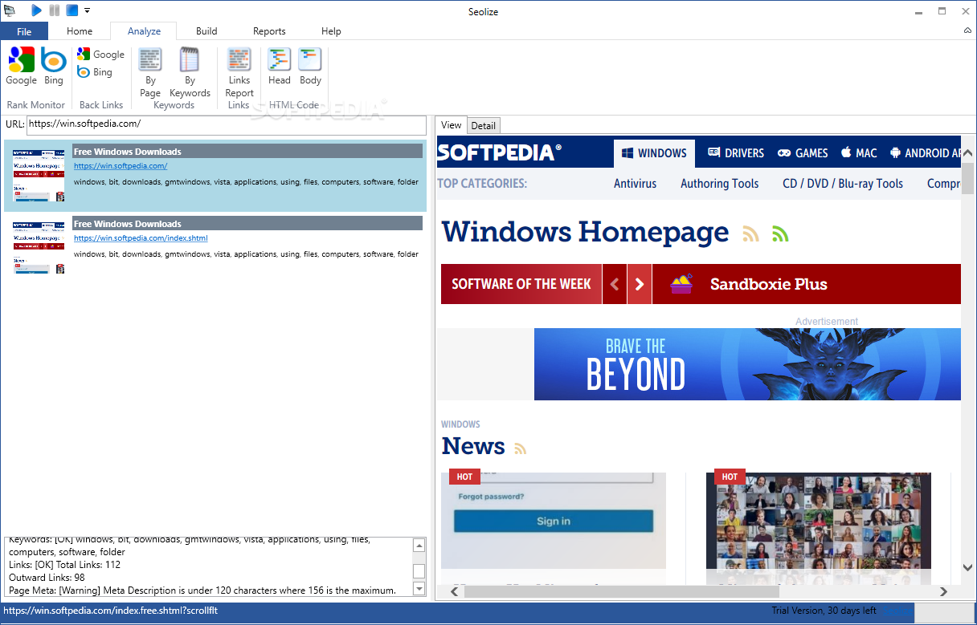This screenshot has width=977, height=625.
Task: Start the crawl with the blue Play icon
Action: pyautogui.click(x=36, y=10)
